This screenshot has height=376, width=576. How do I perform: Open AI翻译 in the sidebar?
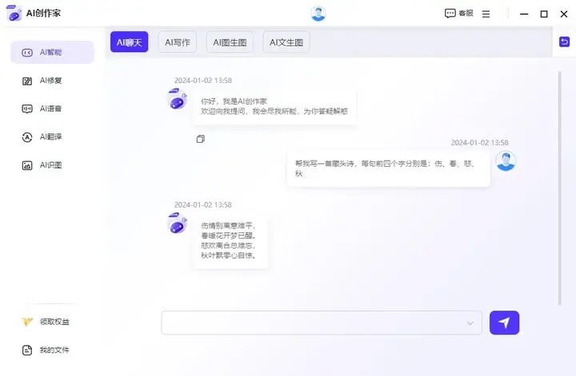pyautogui.click(x=51, y=137)
